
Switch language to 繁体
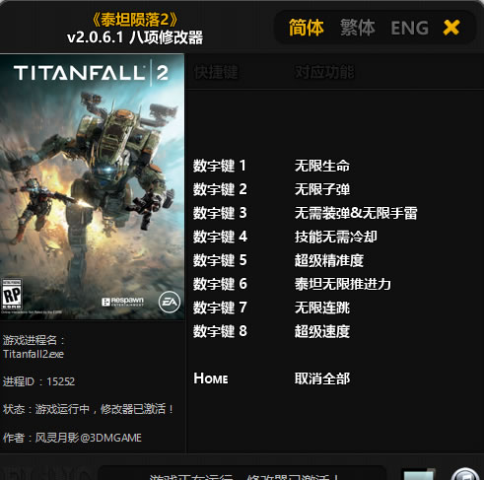[x=358, y=28]
